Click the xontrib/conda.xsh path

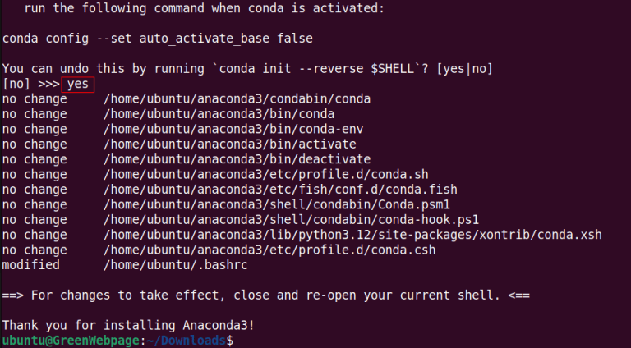click(352, 235)
